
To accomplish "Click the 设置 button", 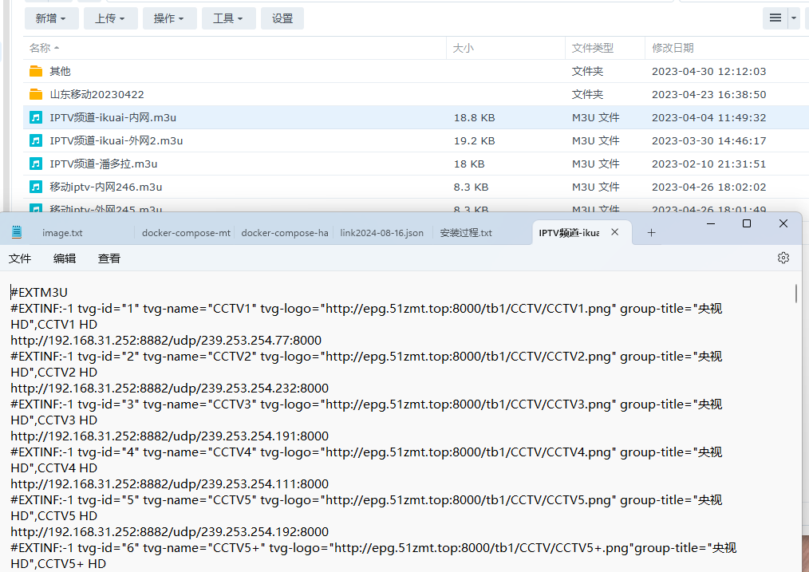I will pos(282,18).
